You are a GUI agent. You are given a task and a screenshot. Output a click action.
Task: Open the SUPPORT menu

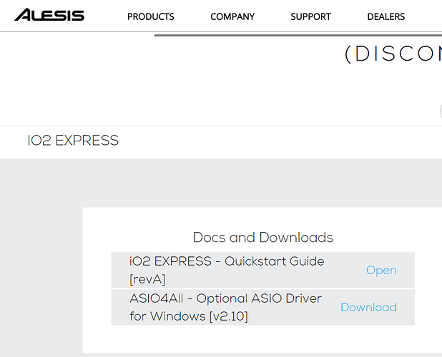pos(310,16)
